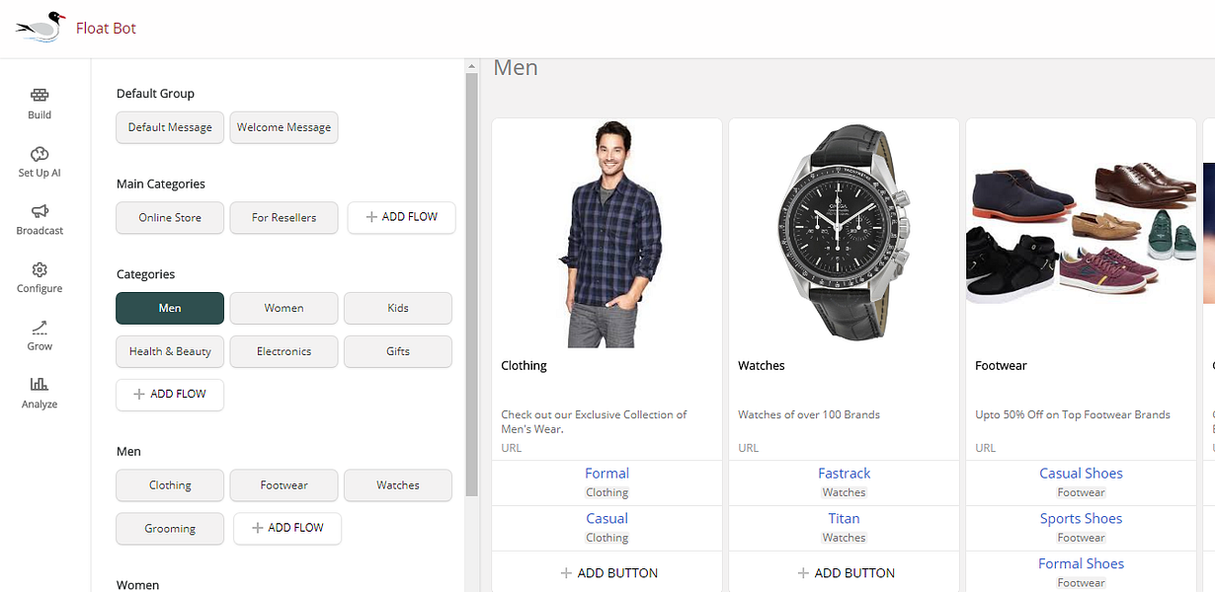Screen dimensions: 1215x592
Task: Select the Kids category flow
Action: pyautogui.click(x=398, y=308)
